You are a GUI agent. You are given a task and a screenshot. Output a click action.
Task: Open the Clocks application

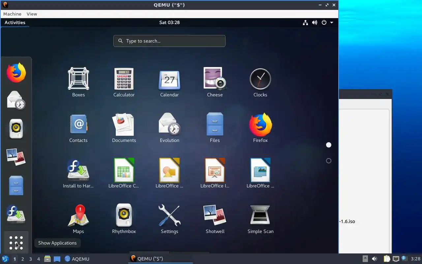[260, 82]
